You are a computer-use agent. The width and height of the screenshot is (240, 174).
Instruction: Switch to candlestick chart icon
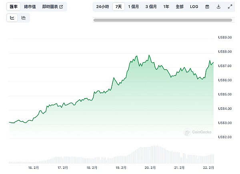click(24, 18)
